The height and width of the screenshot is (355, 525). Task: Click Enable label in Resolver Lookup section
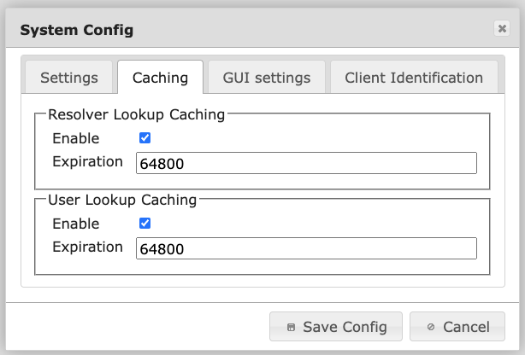[75, 138]
